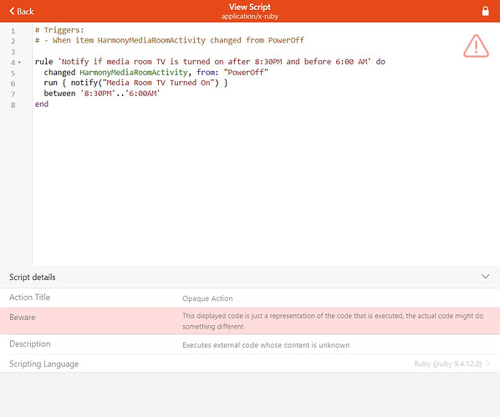
Task: Click the View Script title
Action: [x=250, y=7]
